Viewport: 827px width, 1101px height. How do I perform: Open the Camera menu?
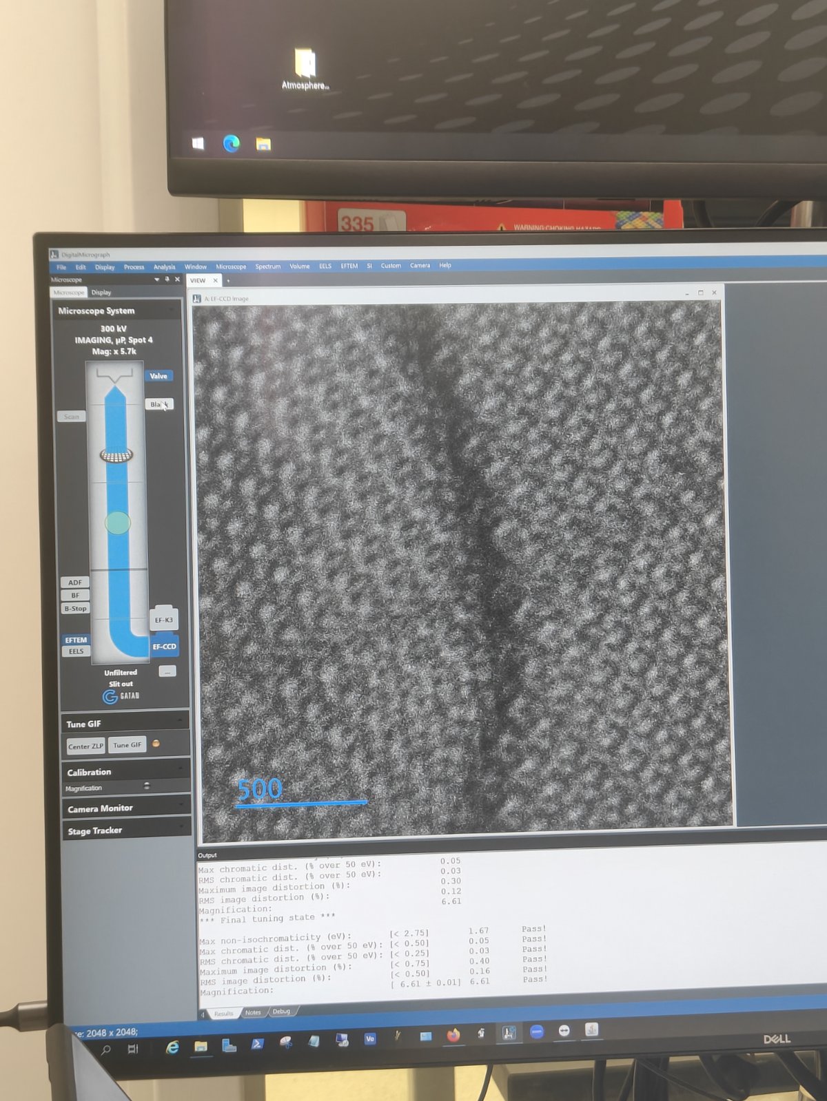click(x=420, y=266)
